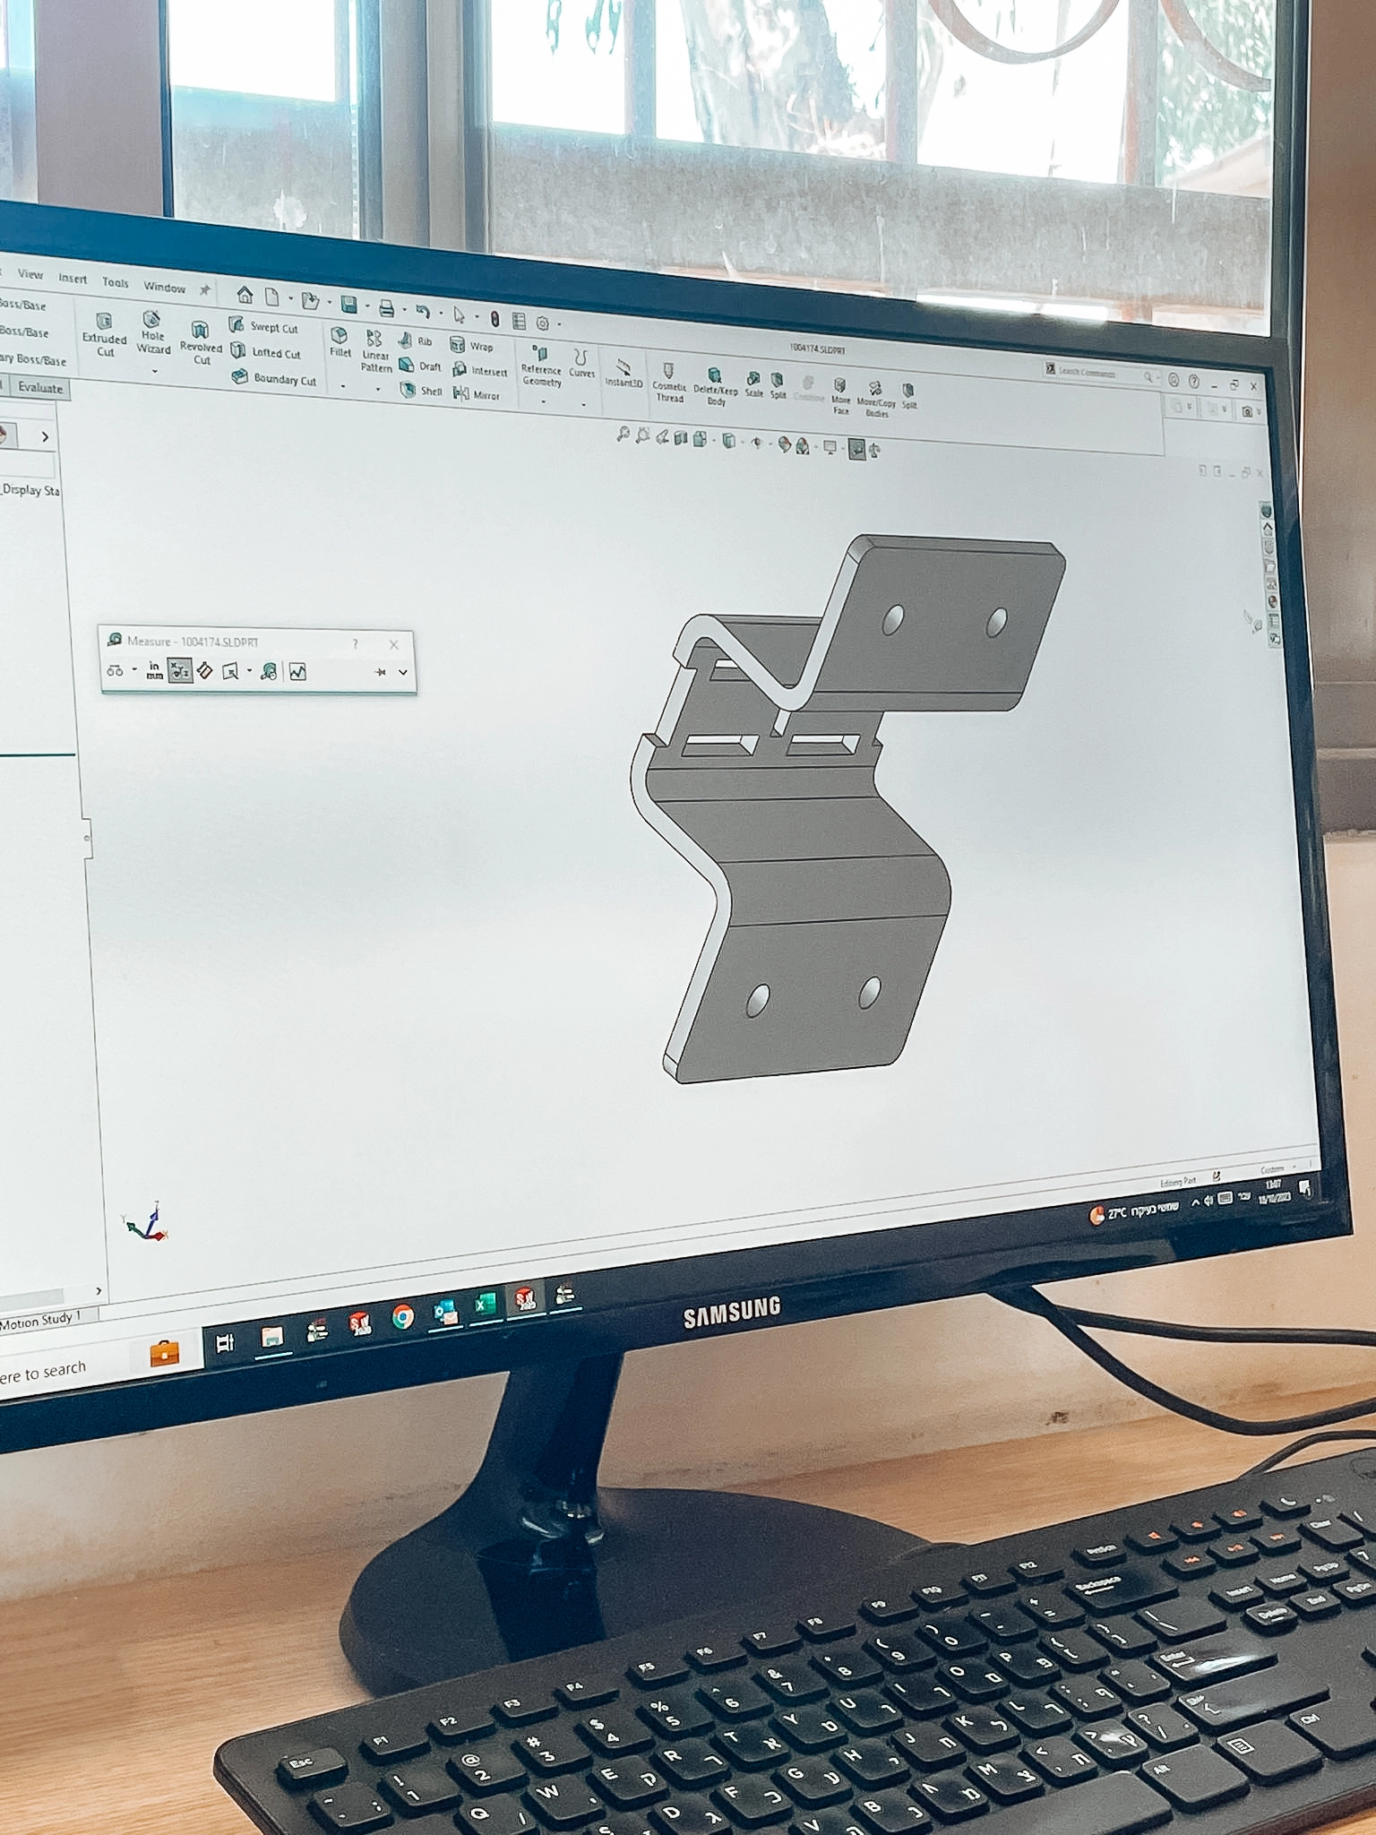Toggle XYZ measurements in Measure dialog

[x=180, y=671]
